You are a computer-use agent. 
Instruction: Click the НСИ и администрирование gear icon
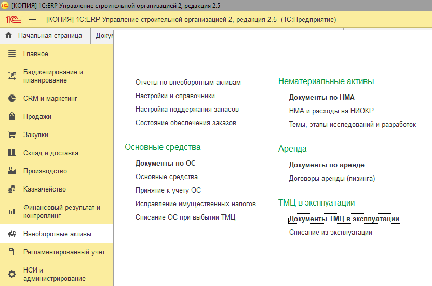[12, 274]
